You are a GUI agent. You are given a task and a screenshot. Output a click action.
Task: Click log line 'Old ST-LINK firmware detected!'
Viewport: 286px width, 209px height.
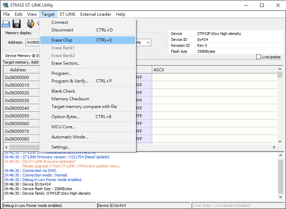40,162
